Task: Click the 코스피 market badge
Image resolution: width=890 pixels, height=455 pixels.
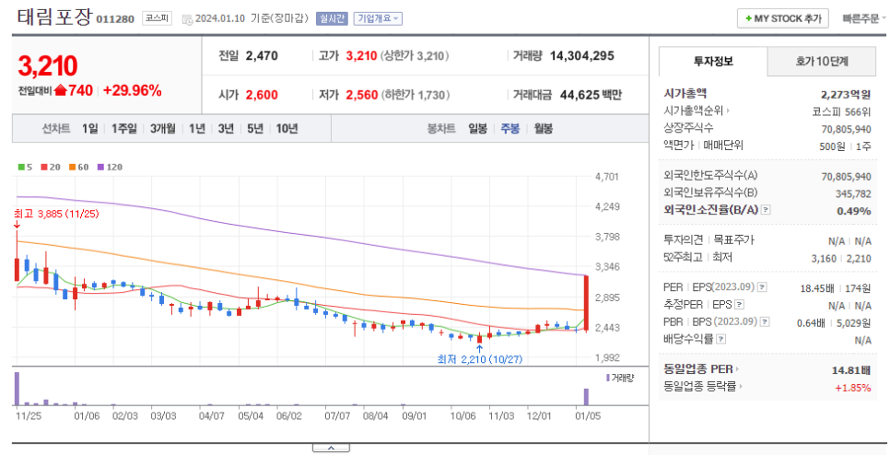Action: click(x=157, y=18)
